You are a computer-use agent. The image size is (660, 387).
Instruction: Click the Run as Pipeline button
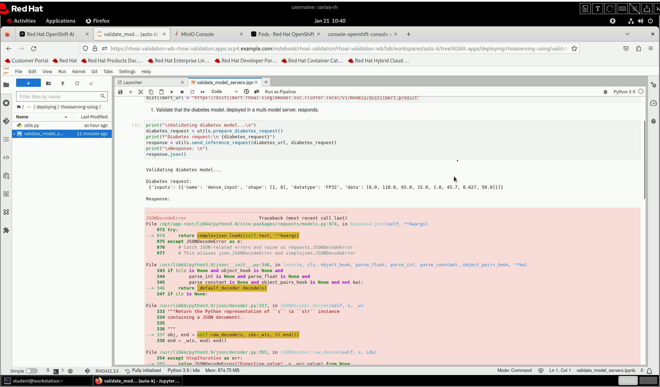point(280,92)
